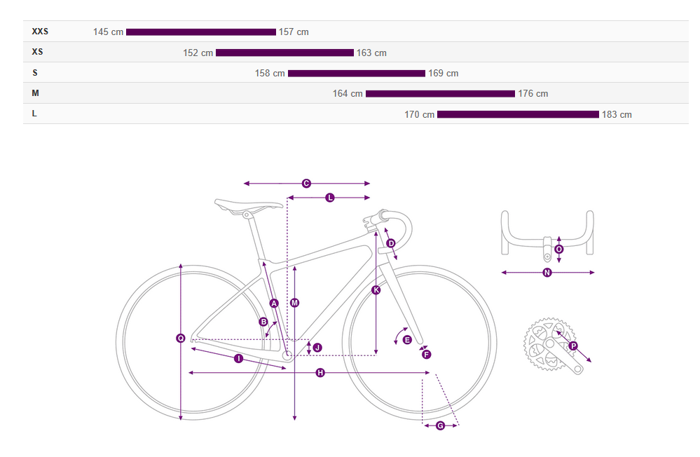700x457 pixels.
Task: Click the P crank length marker
Action: click(x=573, y=346)
